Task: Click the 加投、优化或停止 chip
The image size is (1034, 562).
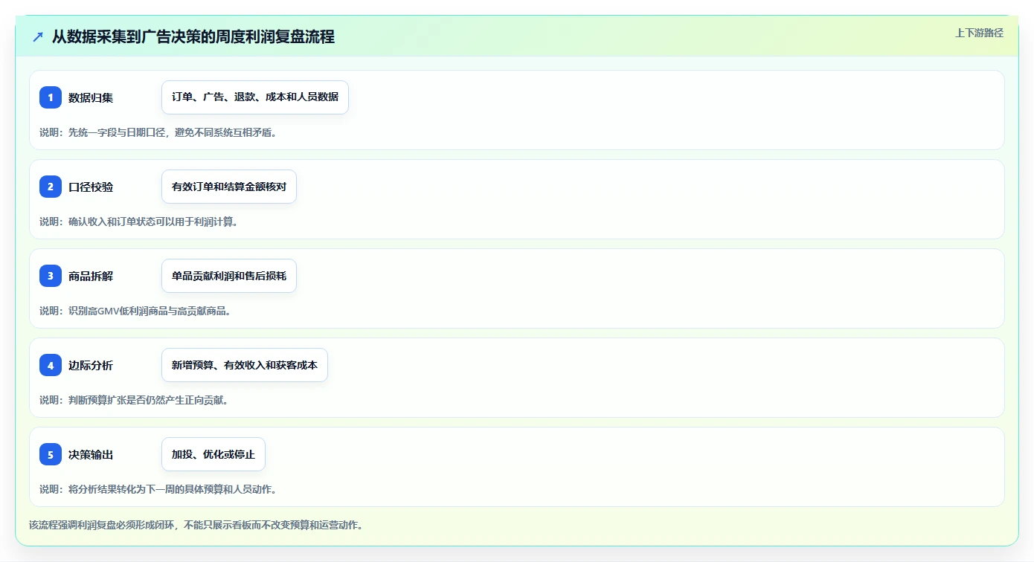Action: click(x=213, y=454)
